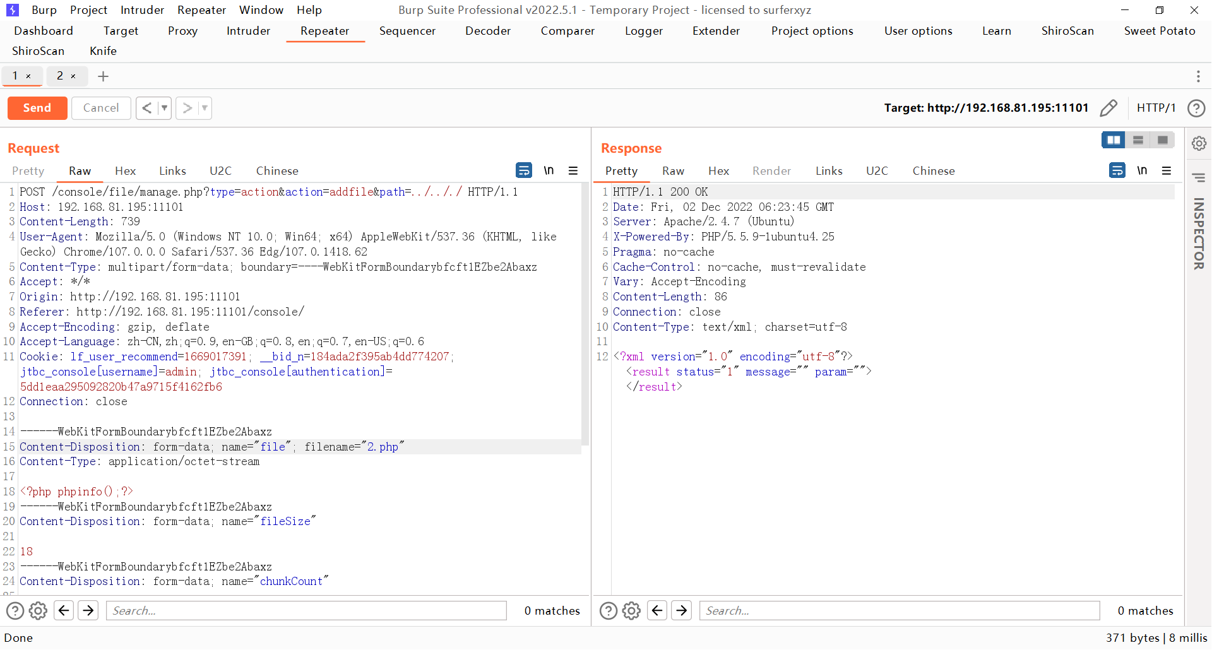The width and height of the screenshot is (1212, 650).
Task: Close Repeater tab 2
Action: [x=73, y=76]
